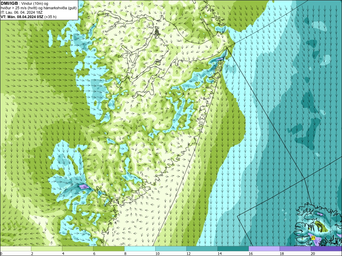This screenshot has height=256, width=342.
Task: Click the medium green 4–6 m/s legend swatch
Action: [78, 248]
